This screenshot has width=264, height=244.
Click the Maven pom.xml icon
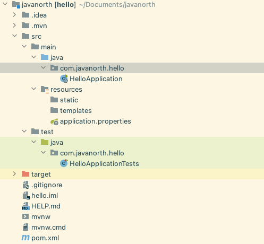[25, 238]
